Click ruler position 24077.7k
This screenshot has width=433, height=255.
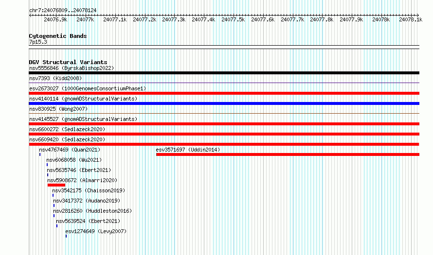point(292,19)
